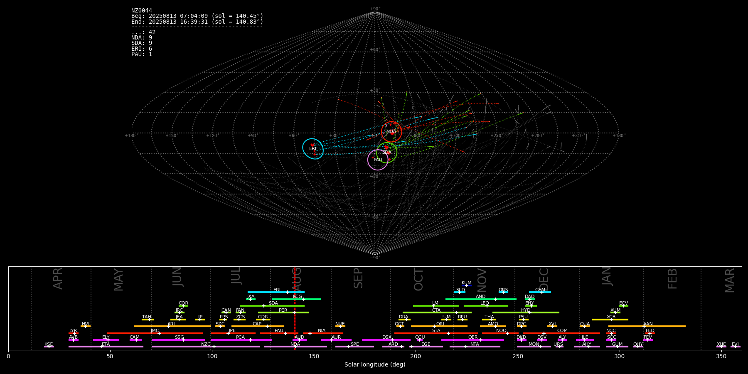Screen dimensions: 748x374
Task: Click the 'ERI: 6' count in the legend
Action: 142,49
